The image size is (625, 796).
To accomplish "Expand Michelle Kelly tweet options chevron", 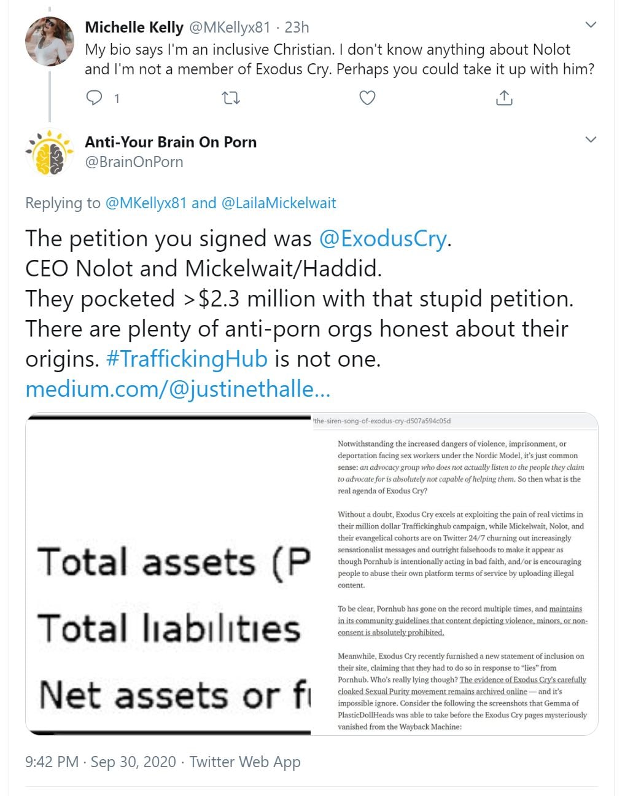I will point(591,25).
